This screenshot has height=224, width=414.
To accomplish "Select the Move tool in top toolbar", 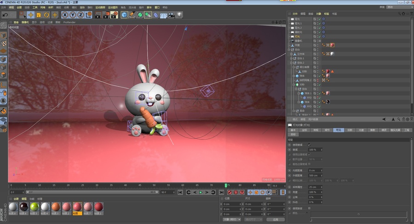I will click(31, 15).
